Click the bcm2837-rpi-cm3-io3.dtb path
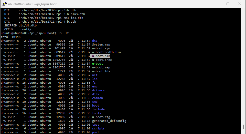This screenshot has height=134, width=246. point(51,18)
